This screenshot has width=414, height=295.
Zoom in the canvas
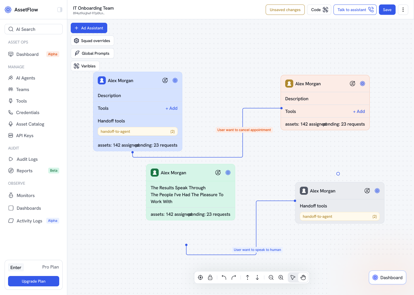281,277
